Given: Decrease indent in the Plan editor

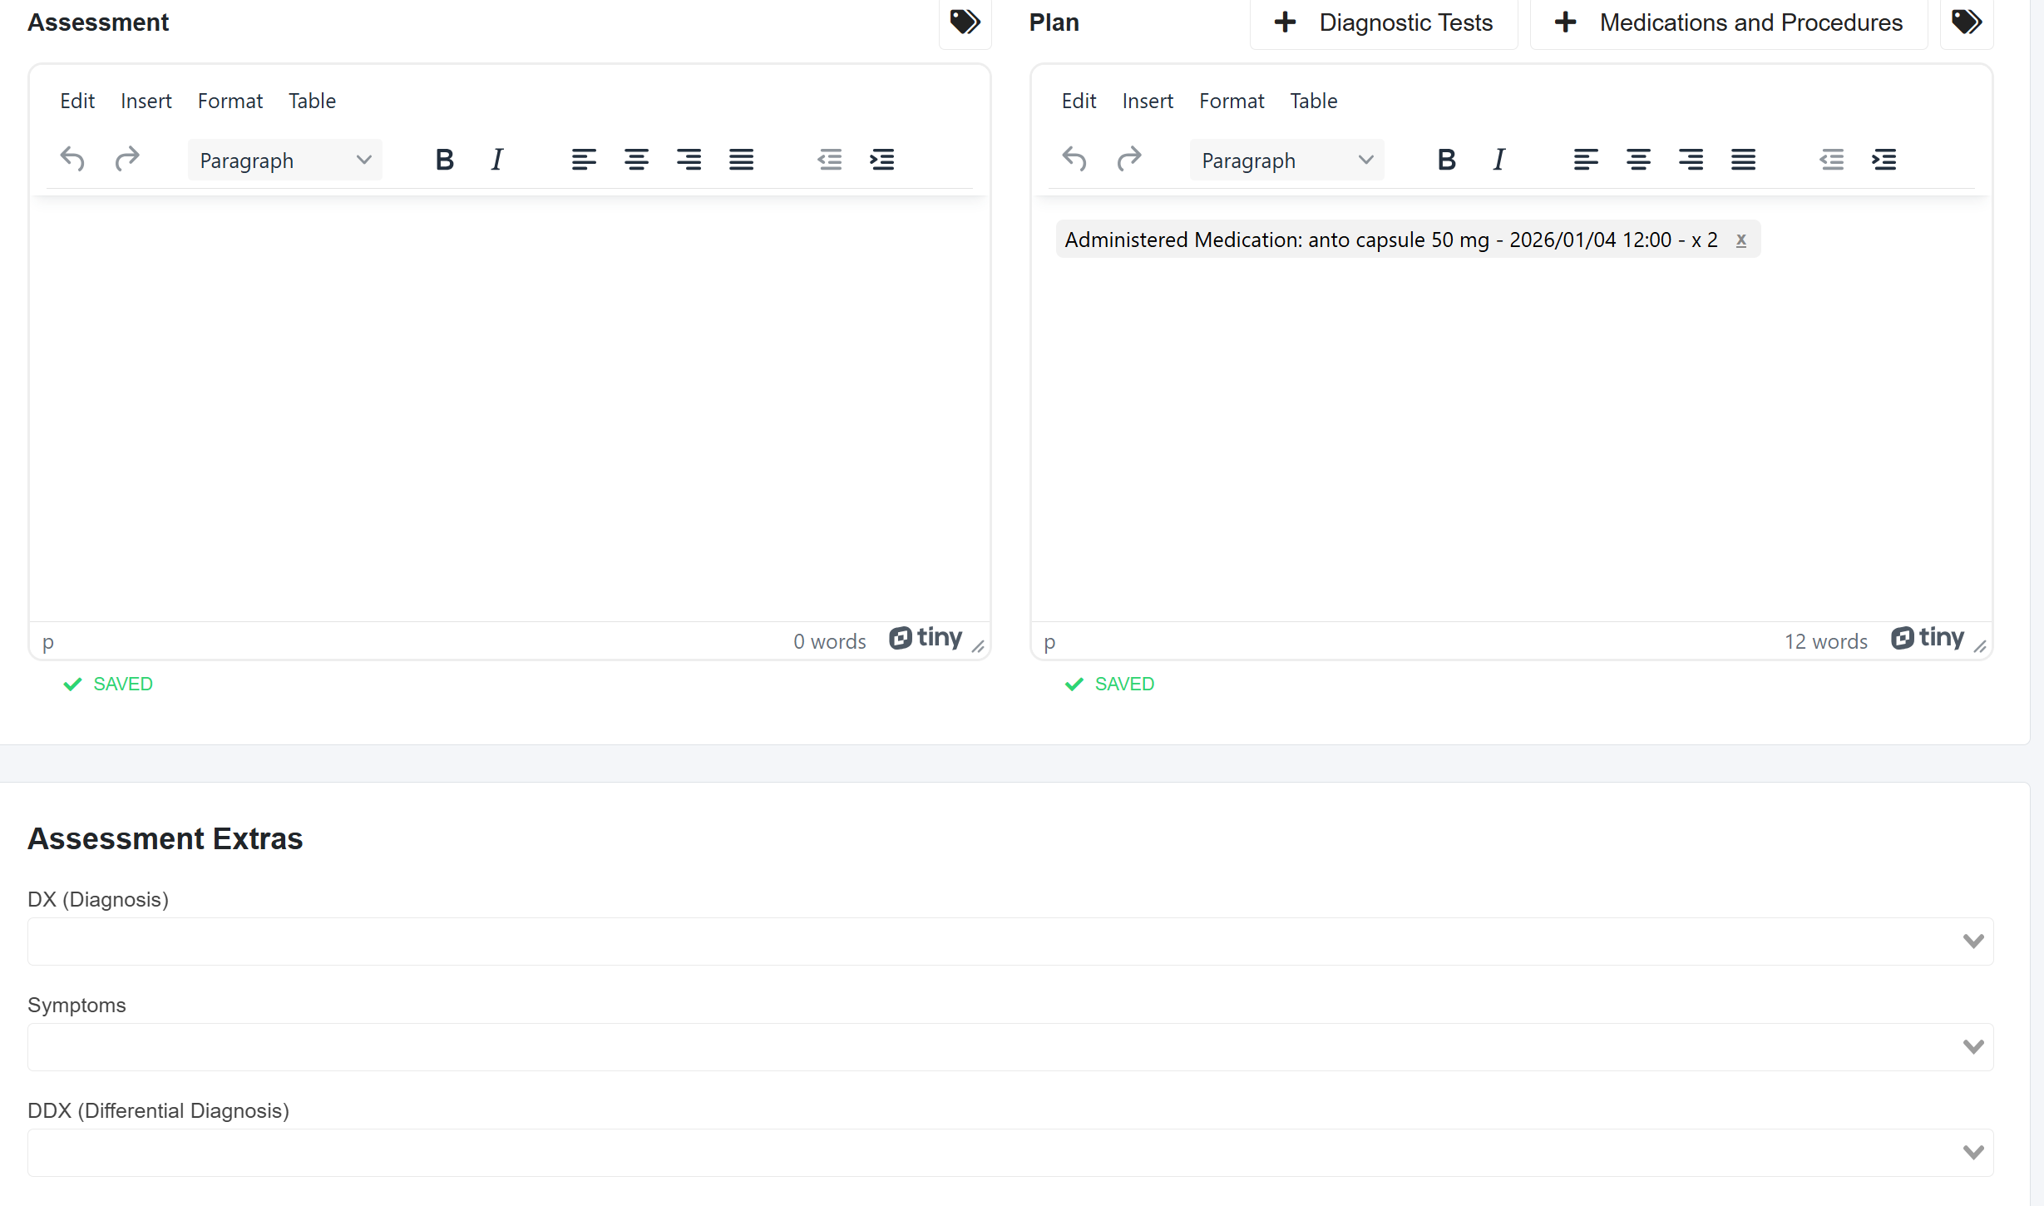Looking at the screenshot, I should point(1831,160).
